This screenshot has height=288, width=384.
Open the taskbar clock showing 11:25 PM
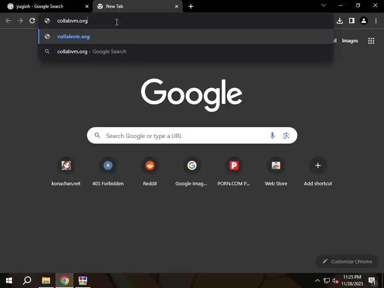[352, 280]
